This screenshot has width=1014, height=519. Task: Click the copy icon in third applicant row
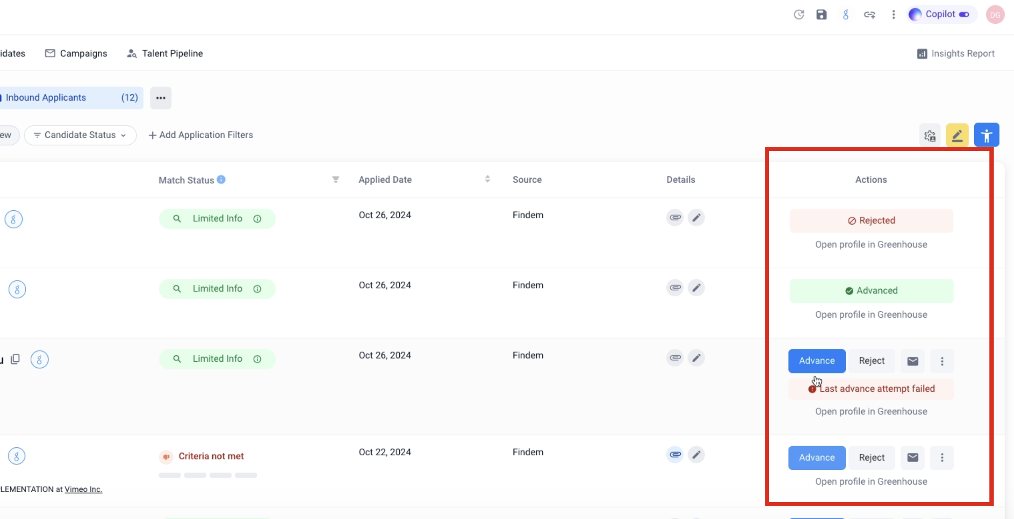[x=15, y=359]
